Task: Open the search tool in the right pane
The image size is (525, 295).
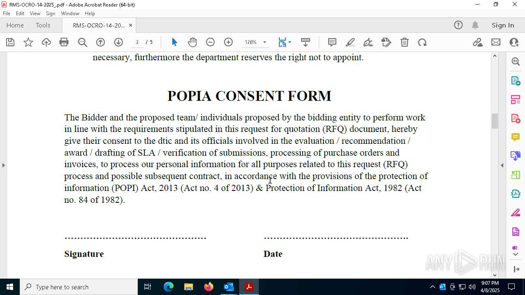Action: pyautogui.click(x=516, y=61)
